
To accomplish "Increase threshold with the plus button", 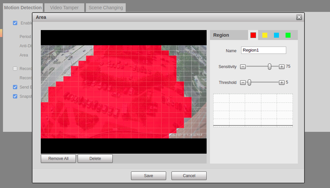I will pyautogui.click(x=282, y=83).
